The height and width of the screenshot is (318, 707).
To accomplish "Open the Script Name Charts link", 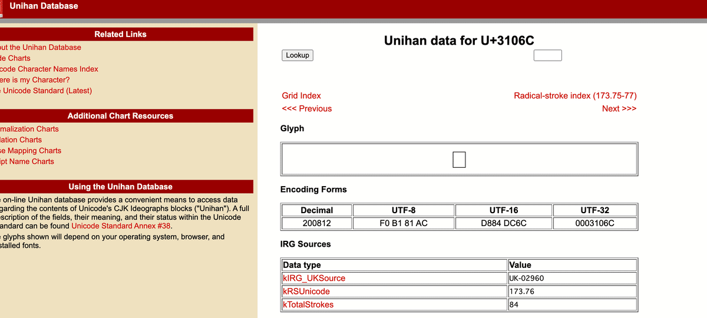I will click(x=27, y=161).
